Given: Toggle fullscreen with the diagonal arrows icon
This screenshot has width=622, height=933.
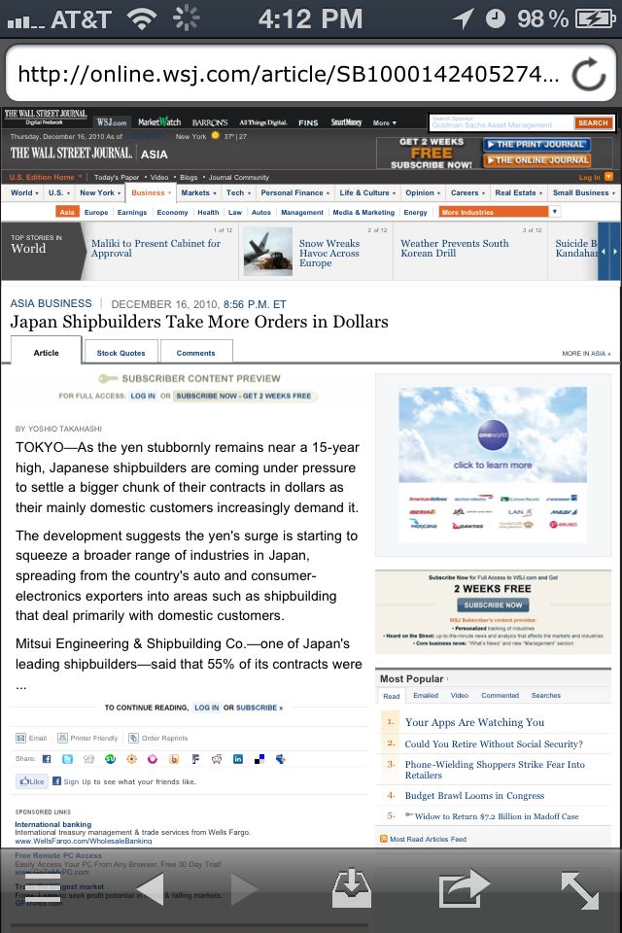Looking at the screenshot, I should pyautogui.click(x=580, y=891).
